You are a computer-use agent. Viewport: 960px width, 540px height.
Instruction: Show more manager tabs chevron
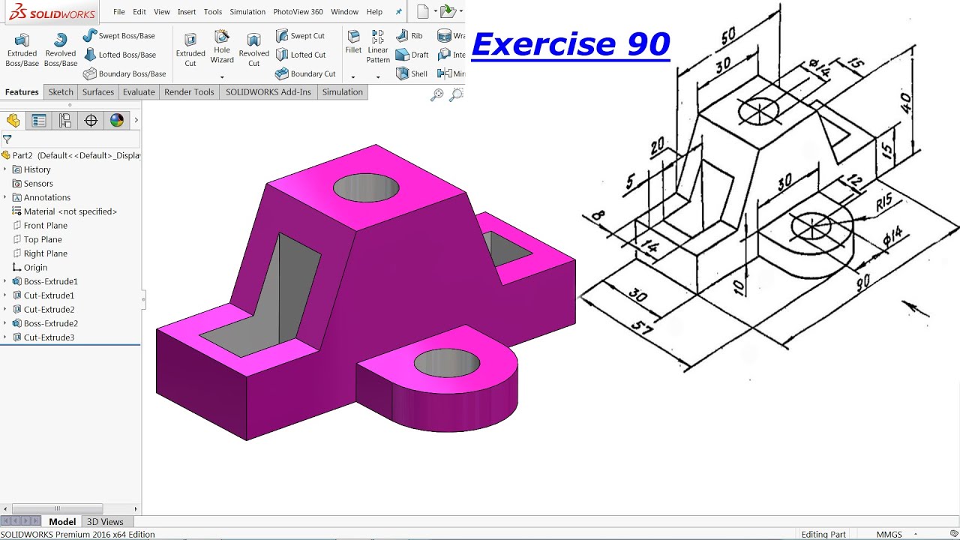pyautogui.click(x=136, y=120)
